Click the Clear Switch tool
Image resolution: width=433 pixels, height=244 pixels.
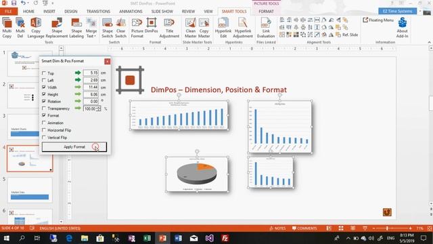click(x=120, y=28)
